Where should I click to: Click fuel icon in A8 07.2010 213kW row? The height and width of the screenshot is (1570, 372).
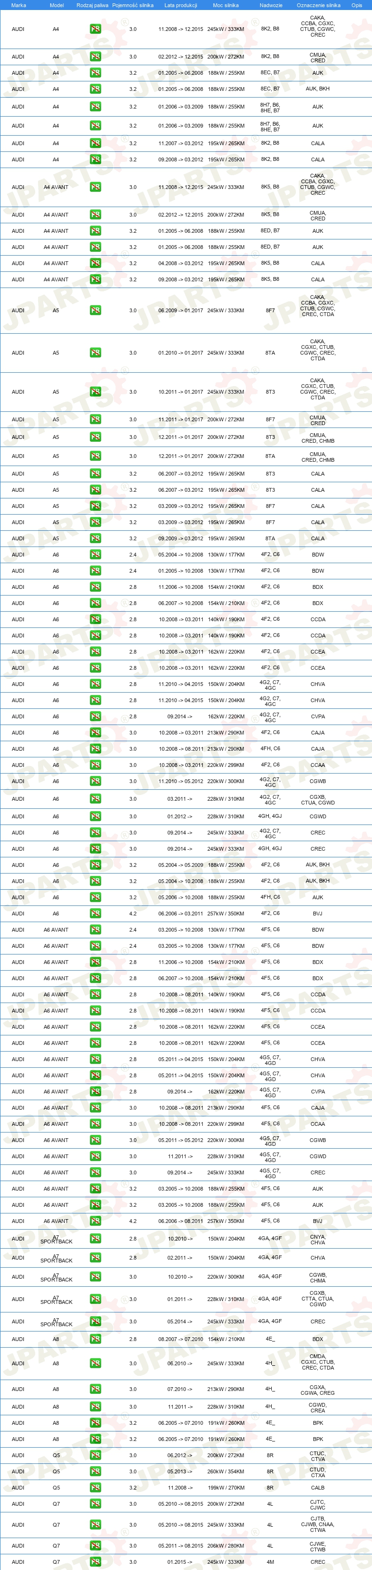pos(95,1389)
